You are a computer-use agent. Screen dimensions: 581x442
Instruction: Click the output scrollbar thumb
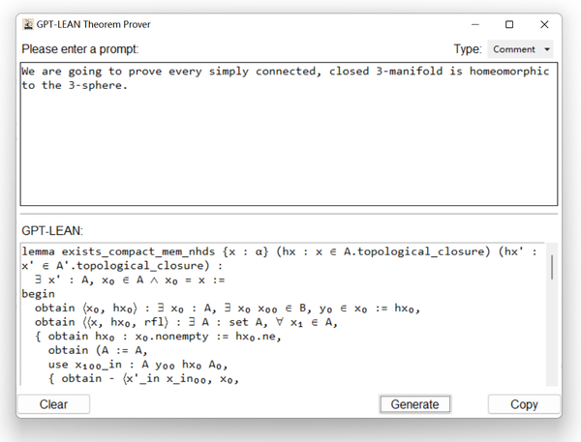pos(553,267)
